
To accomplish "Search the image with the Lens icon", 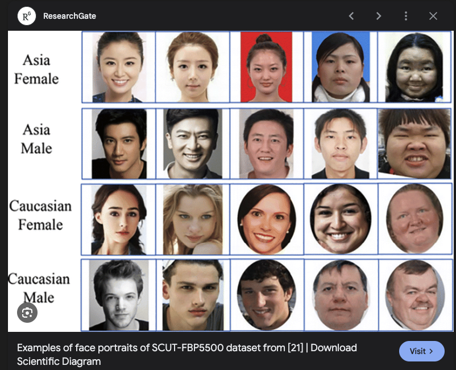I will click(x=27, y=312).
